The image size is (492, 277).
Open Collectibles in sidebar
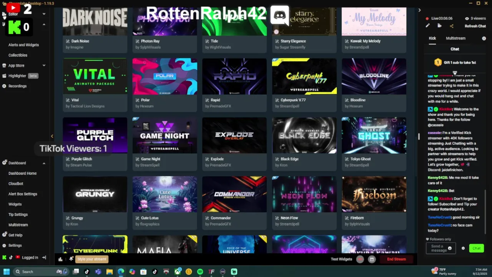[18, 55]
